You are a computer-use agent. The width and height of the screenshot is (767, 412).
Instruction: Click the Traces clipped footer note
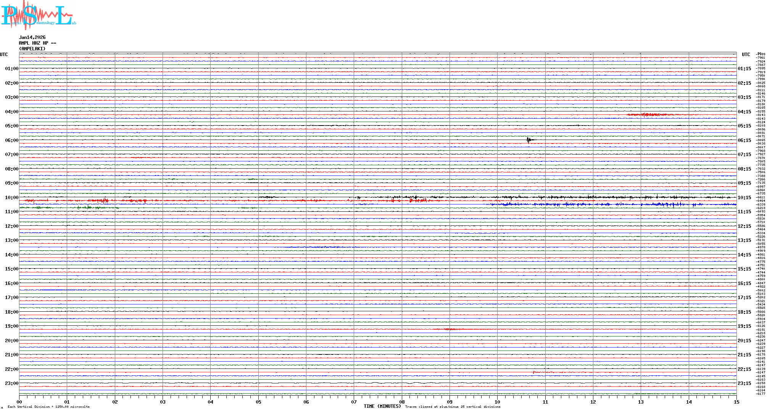pos(453,407)
